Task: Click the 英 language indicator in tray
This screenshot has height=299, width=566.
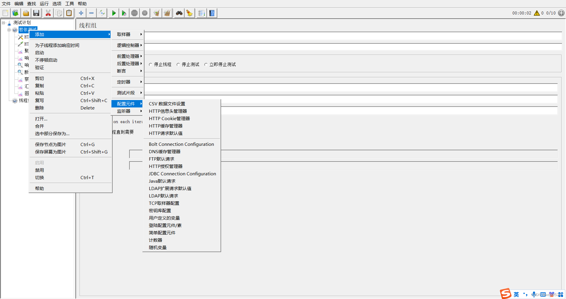Action: point(516,294)
